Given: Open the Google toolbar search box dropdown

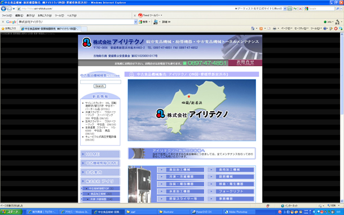Looking at the screenshot, I should pos(135,22).
